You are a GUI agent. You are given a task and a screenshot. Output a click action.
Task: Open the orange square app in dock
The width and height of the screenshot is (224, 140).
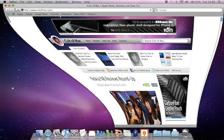pos(144,133)
